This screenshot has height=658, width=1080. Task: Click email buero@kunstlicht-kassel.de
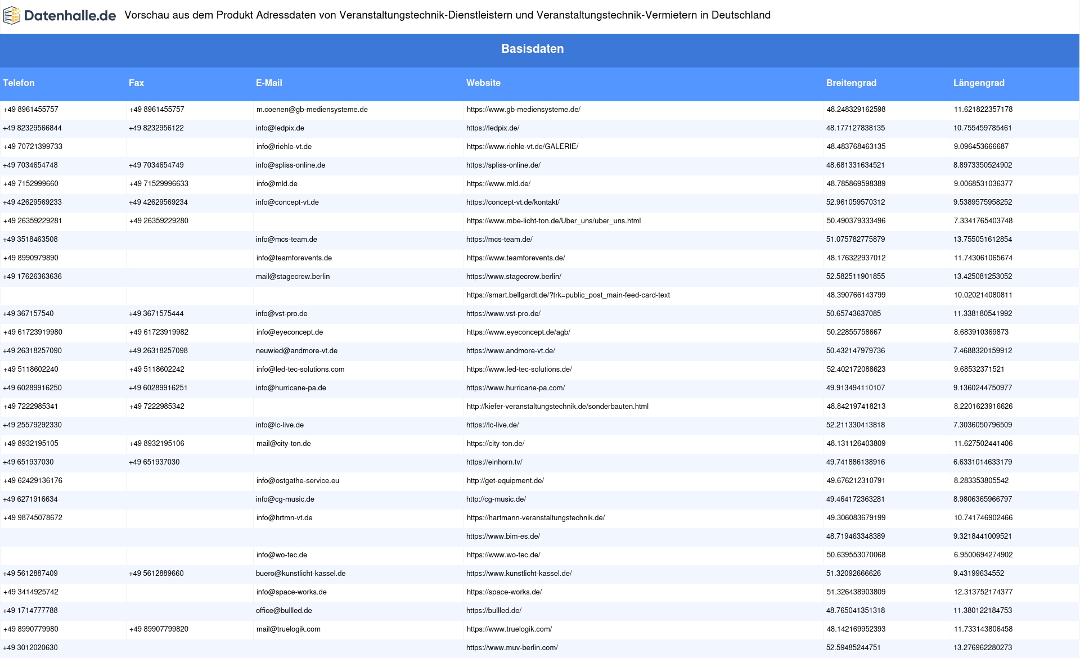click(x=301, y=574)
